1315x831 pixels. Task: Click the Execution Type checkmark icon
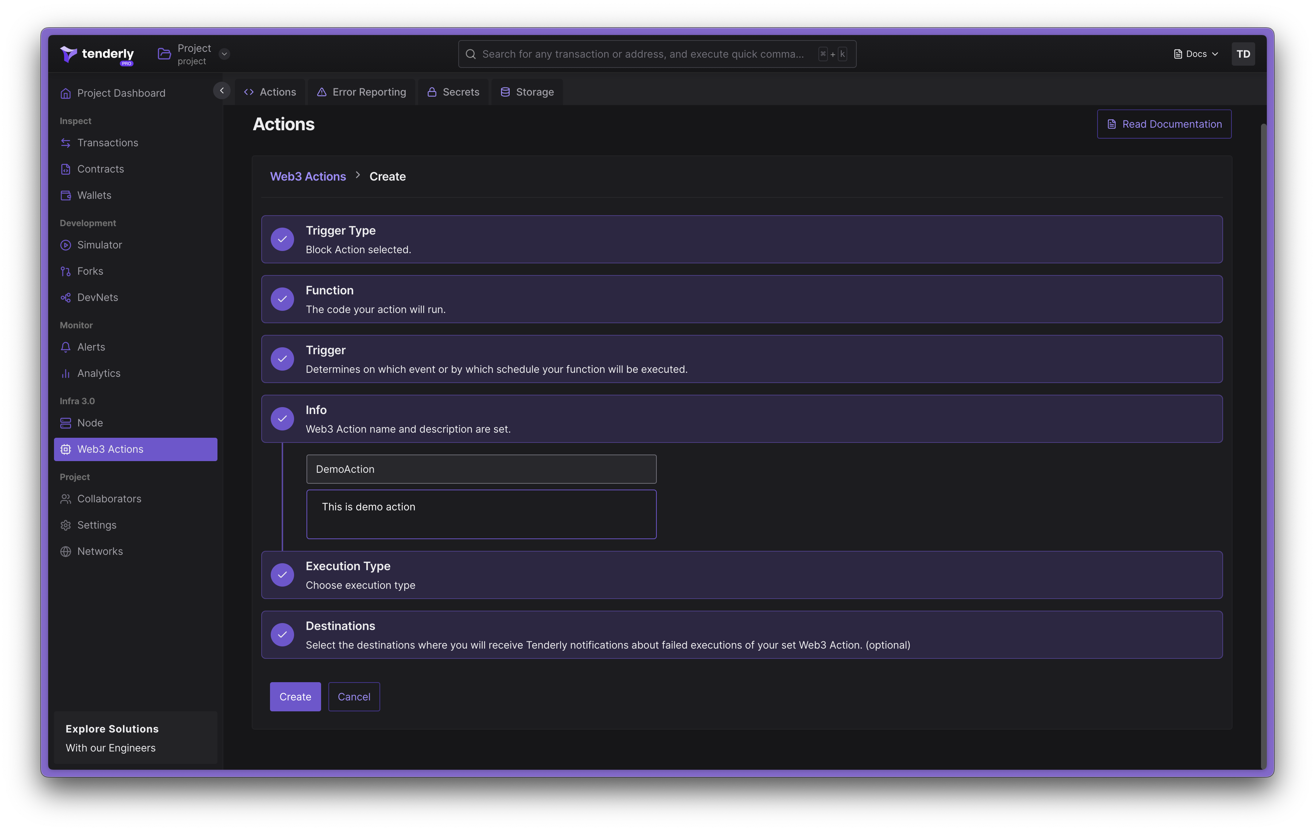tap(282, 575)
